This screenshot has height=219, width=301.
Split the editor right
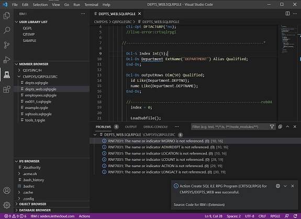tap(287, 14)
